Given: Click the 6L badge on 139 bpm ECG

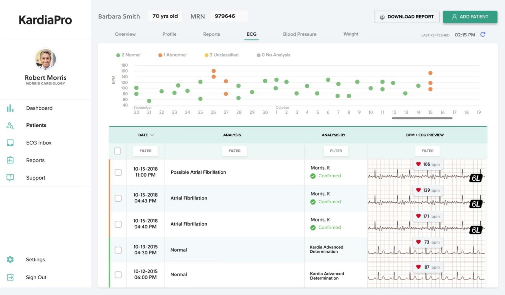Looking at the screenshot, I should 476,204.
